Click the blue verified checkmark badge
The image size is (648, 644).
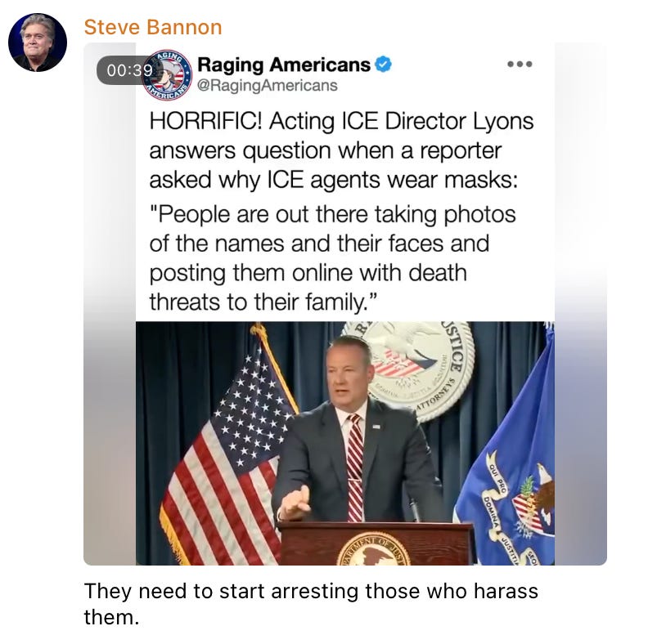[384, 65]
